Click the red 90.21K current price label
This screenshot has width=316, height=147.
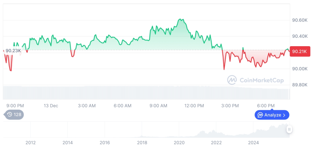[300, 51]
